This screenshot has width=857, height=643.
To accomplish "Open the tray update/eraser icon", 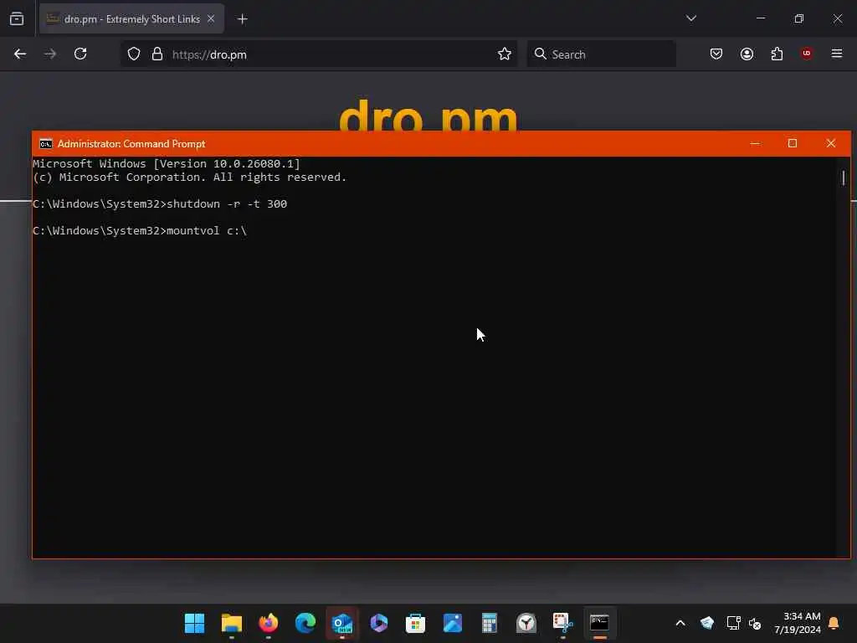I will coord(707,623).
